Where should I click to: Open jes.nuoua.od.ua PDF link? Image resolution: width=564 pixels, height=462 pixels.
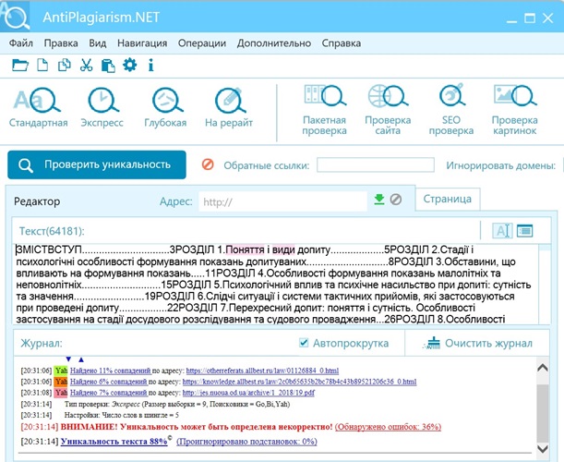point(248,393)
